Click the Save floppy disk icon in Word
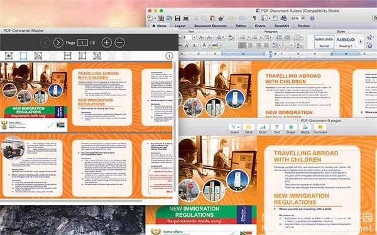 pyautogui.click(x=178, y=18)
